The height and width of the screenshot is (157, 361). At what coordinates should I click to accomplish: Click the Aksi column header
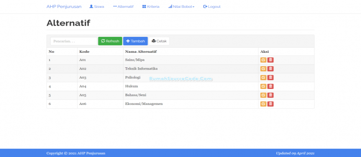[x=265, y=52]
